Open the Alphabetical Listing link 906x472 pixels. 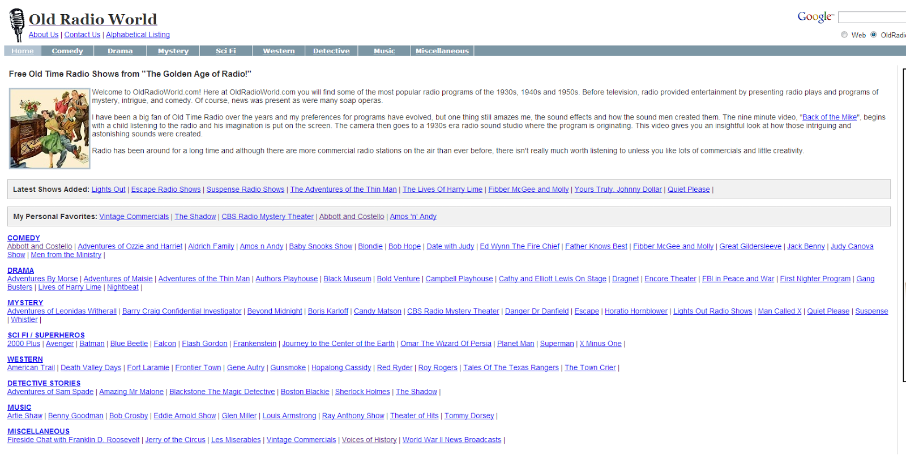[x=138, y=35]
